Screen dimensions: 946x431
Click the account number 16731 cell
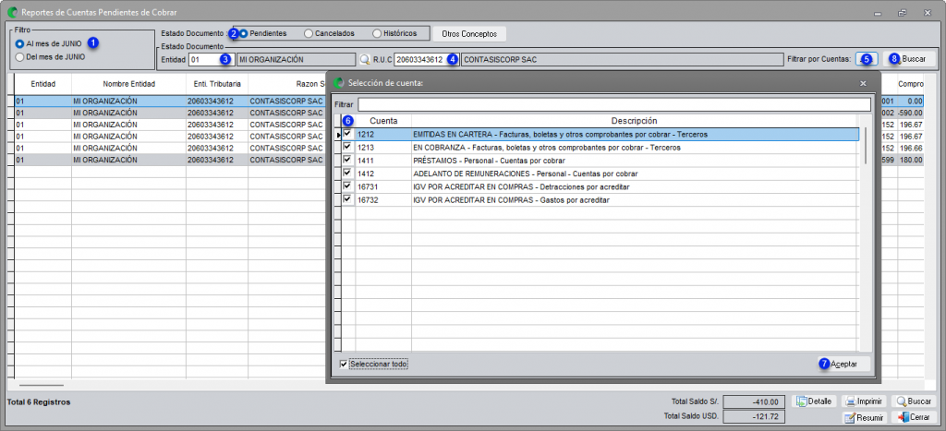383,186
